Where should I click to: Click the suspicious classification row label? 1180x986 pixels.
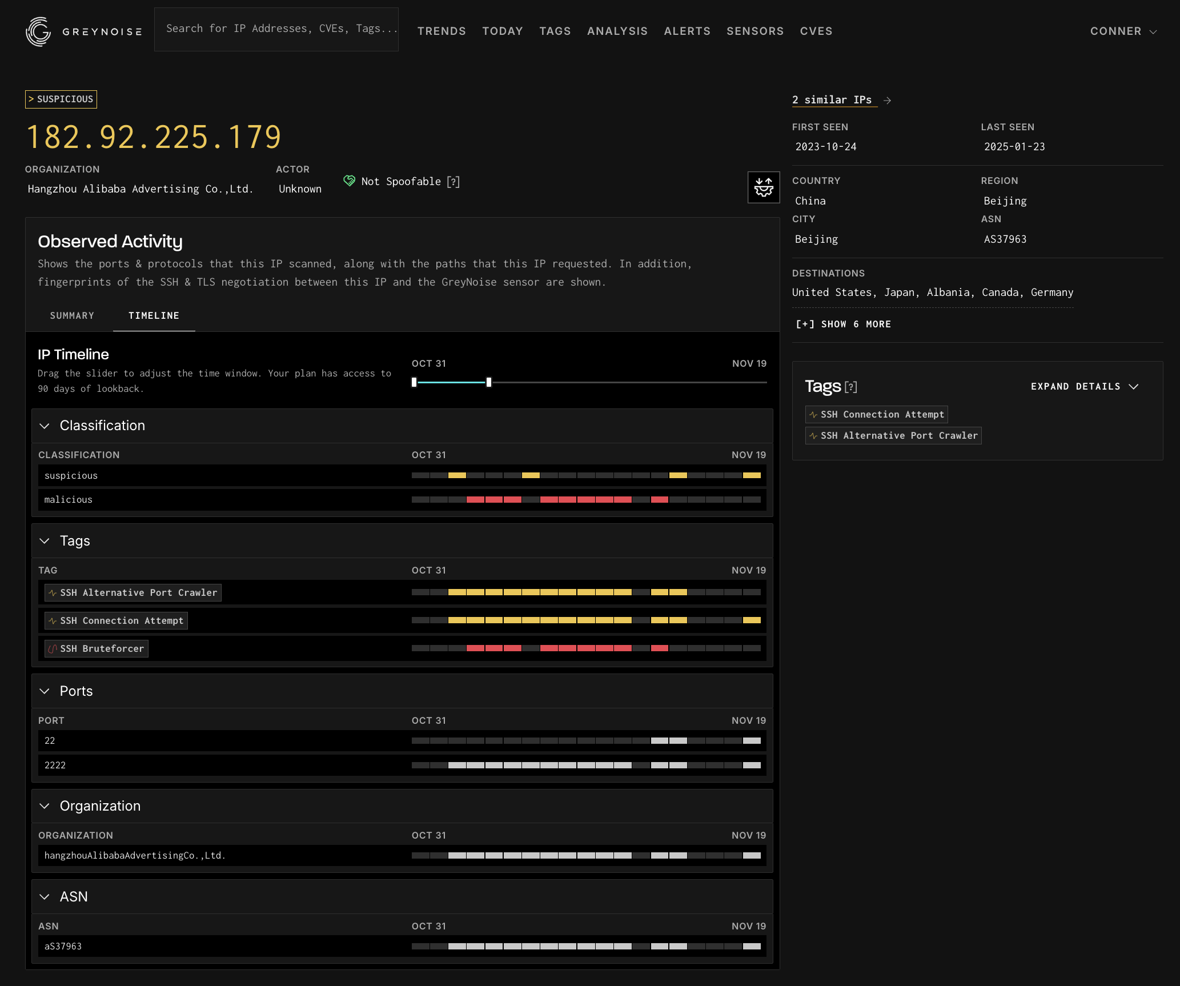[x=71, y=476]
